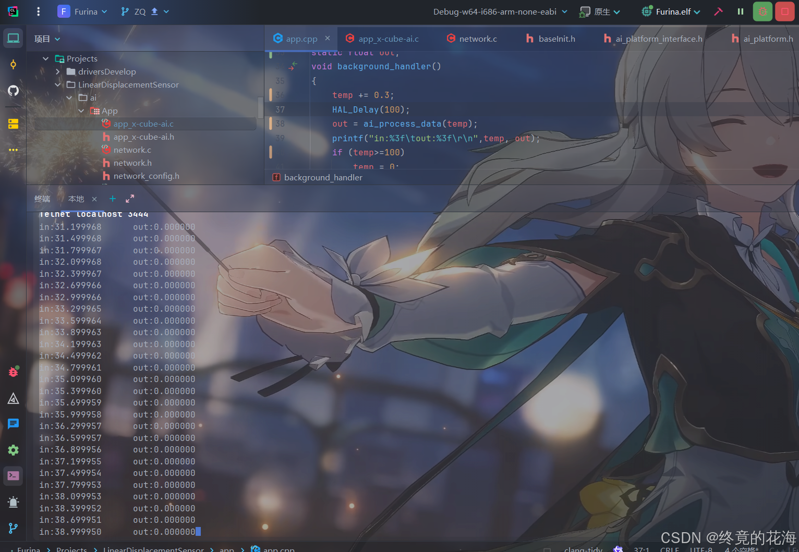Screen dimensions: 799x552
Task: Click the more tool windows dots
Action: coord(13,150)
